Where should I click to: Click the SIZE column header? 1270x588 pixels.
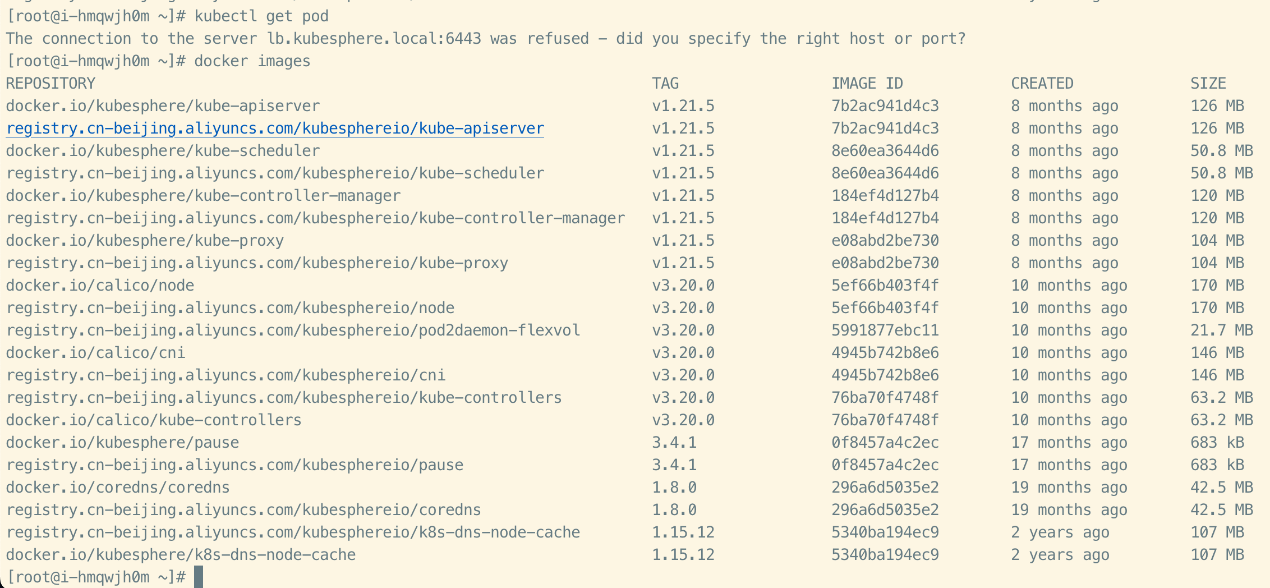1208,84
